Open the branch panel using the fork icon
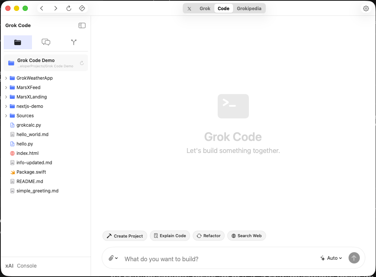Image resolution: width=376 pixels, height=277 pixels. point(74,42)
